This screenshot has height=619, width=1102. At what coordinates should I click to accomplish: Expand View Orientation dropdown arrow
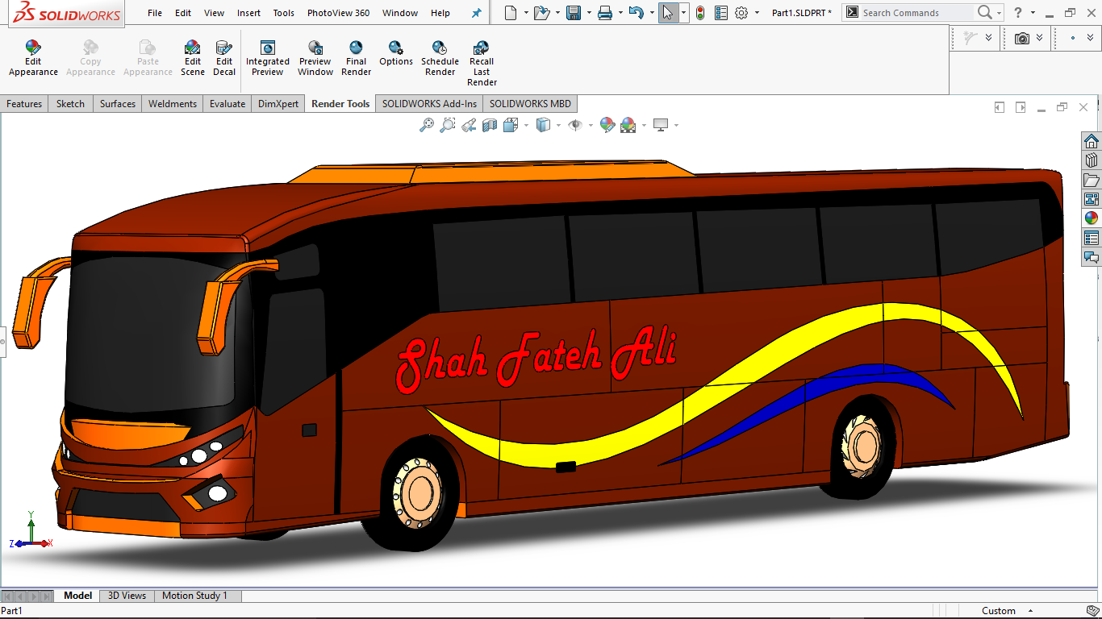tap(526, 125)
